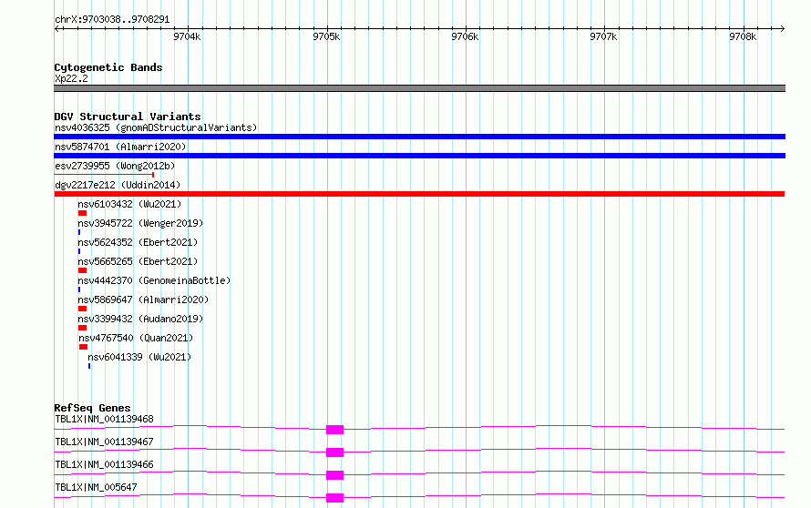Image resolution: width=811 pixels, height=508 pixels.
Task: Select the gray Xp22.2 cytogenetic band bar
Action: tap(419, 88)
